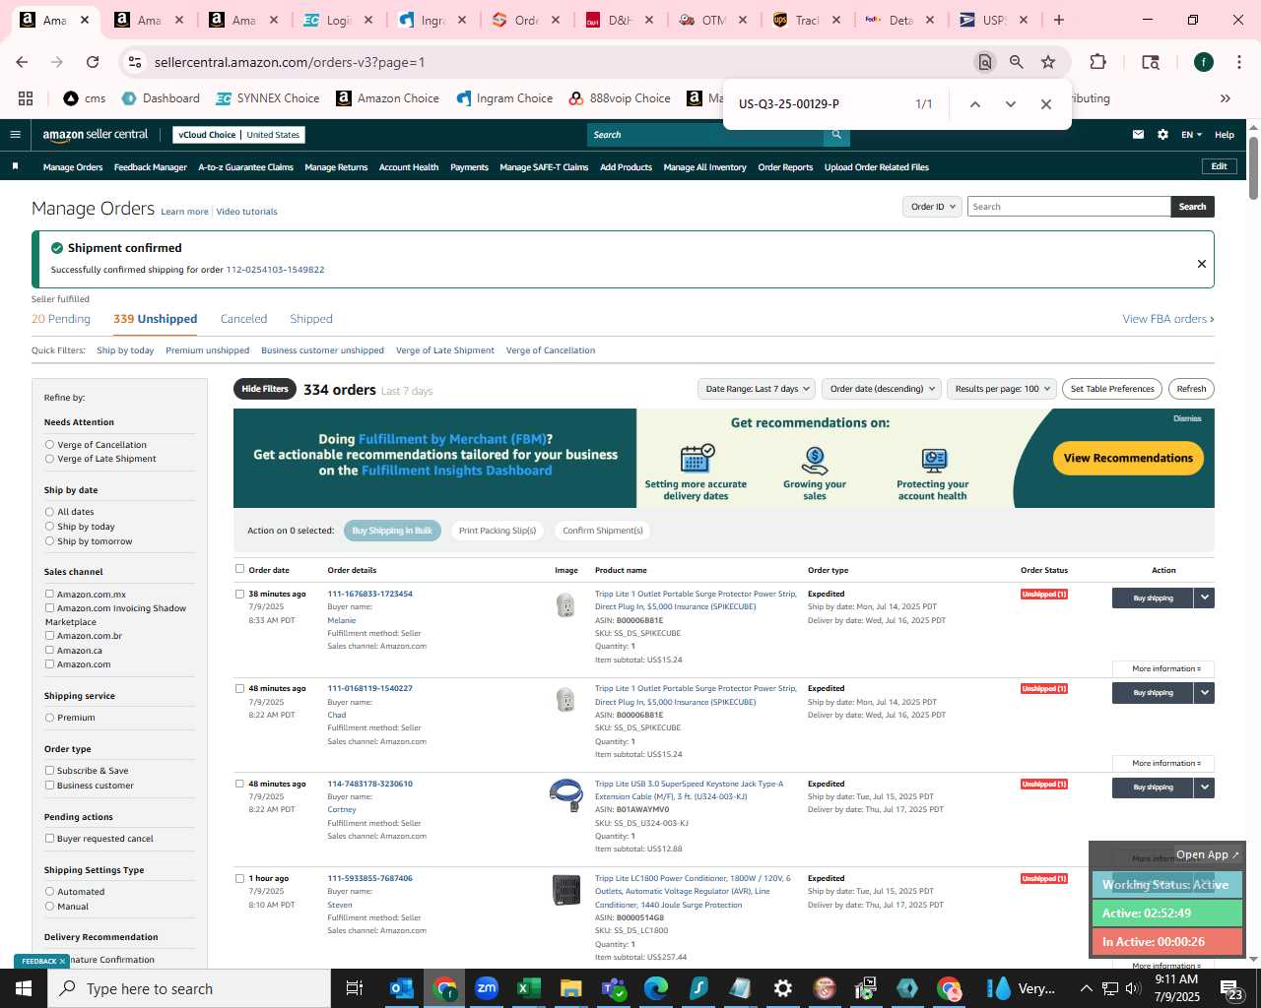The image size is (1261, 1008).
Task: Open Payments menu item
Action: click(469, 167)
